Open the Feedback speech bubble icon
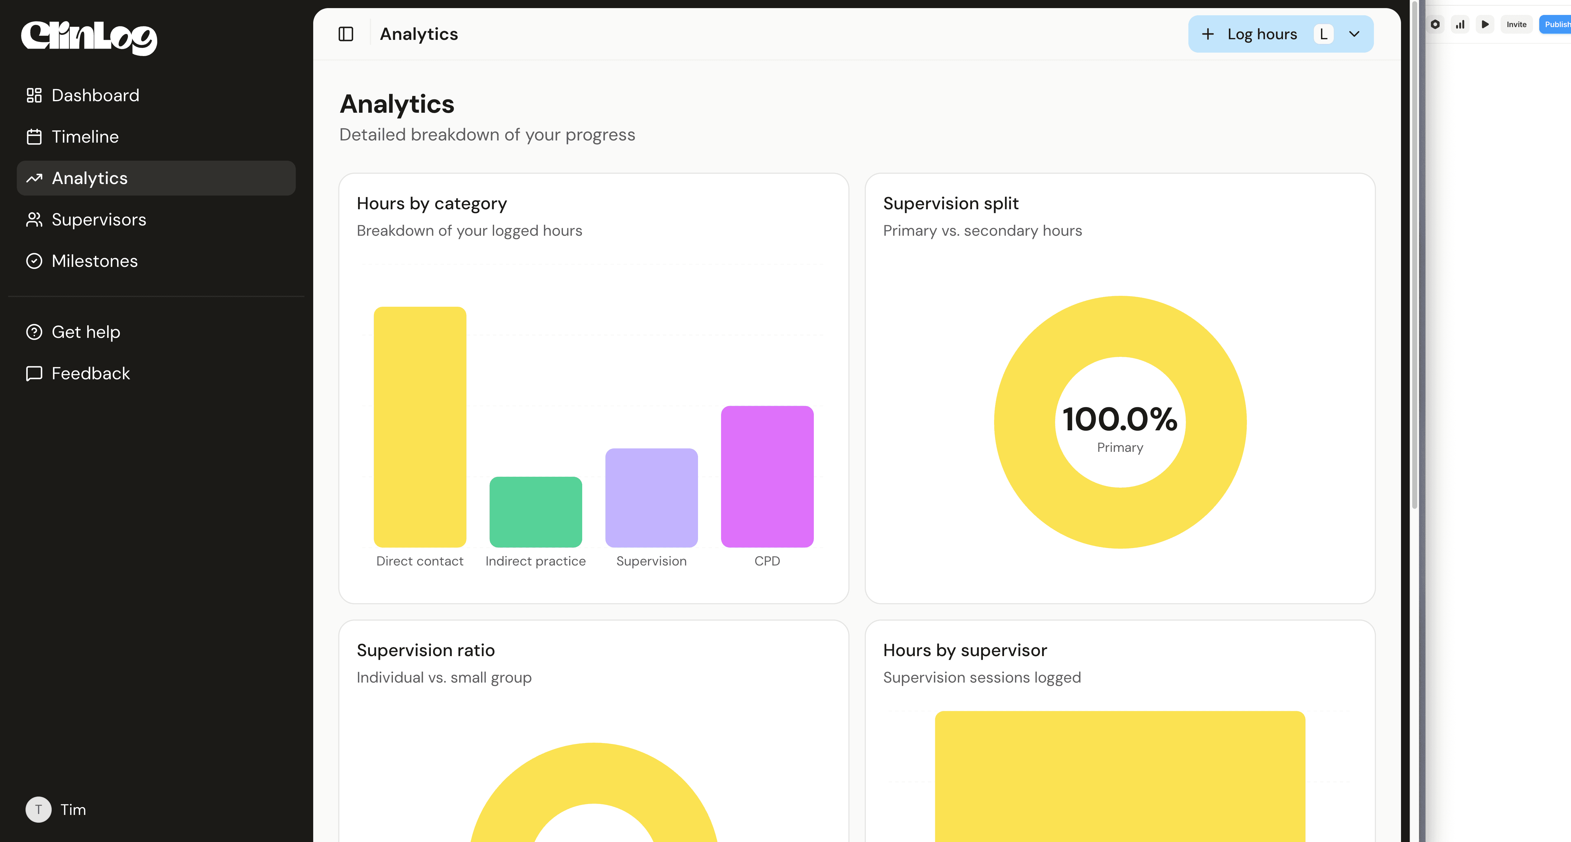The height and width of the screenshot is (842, 1571). (x=34, y=373)
